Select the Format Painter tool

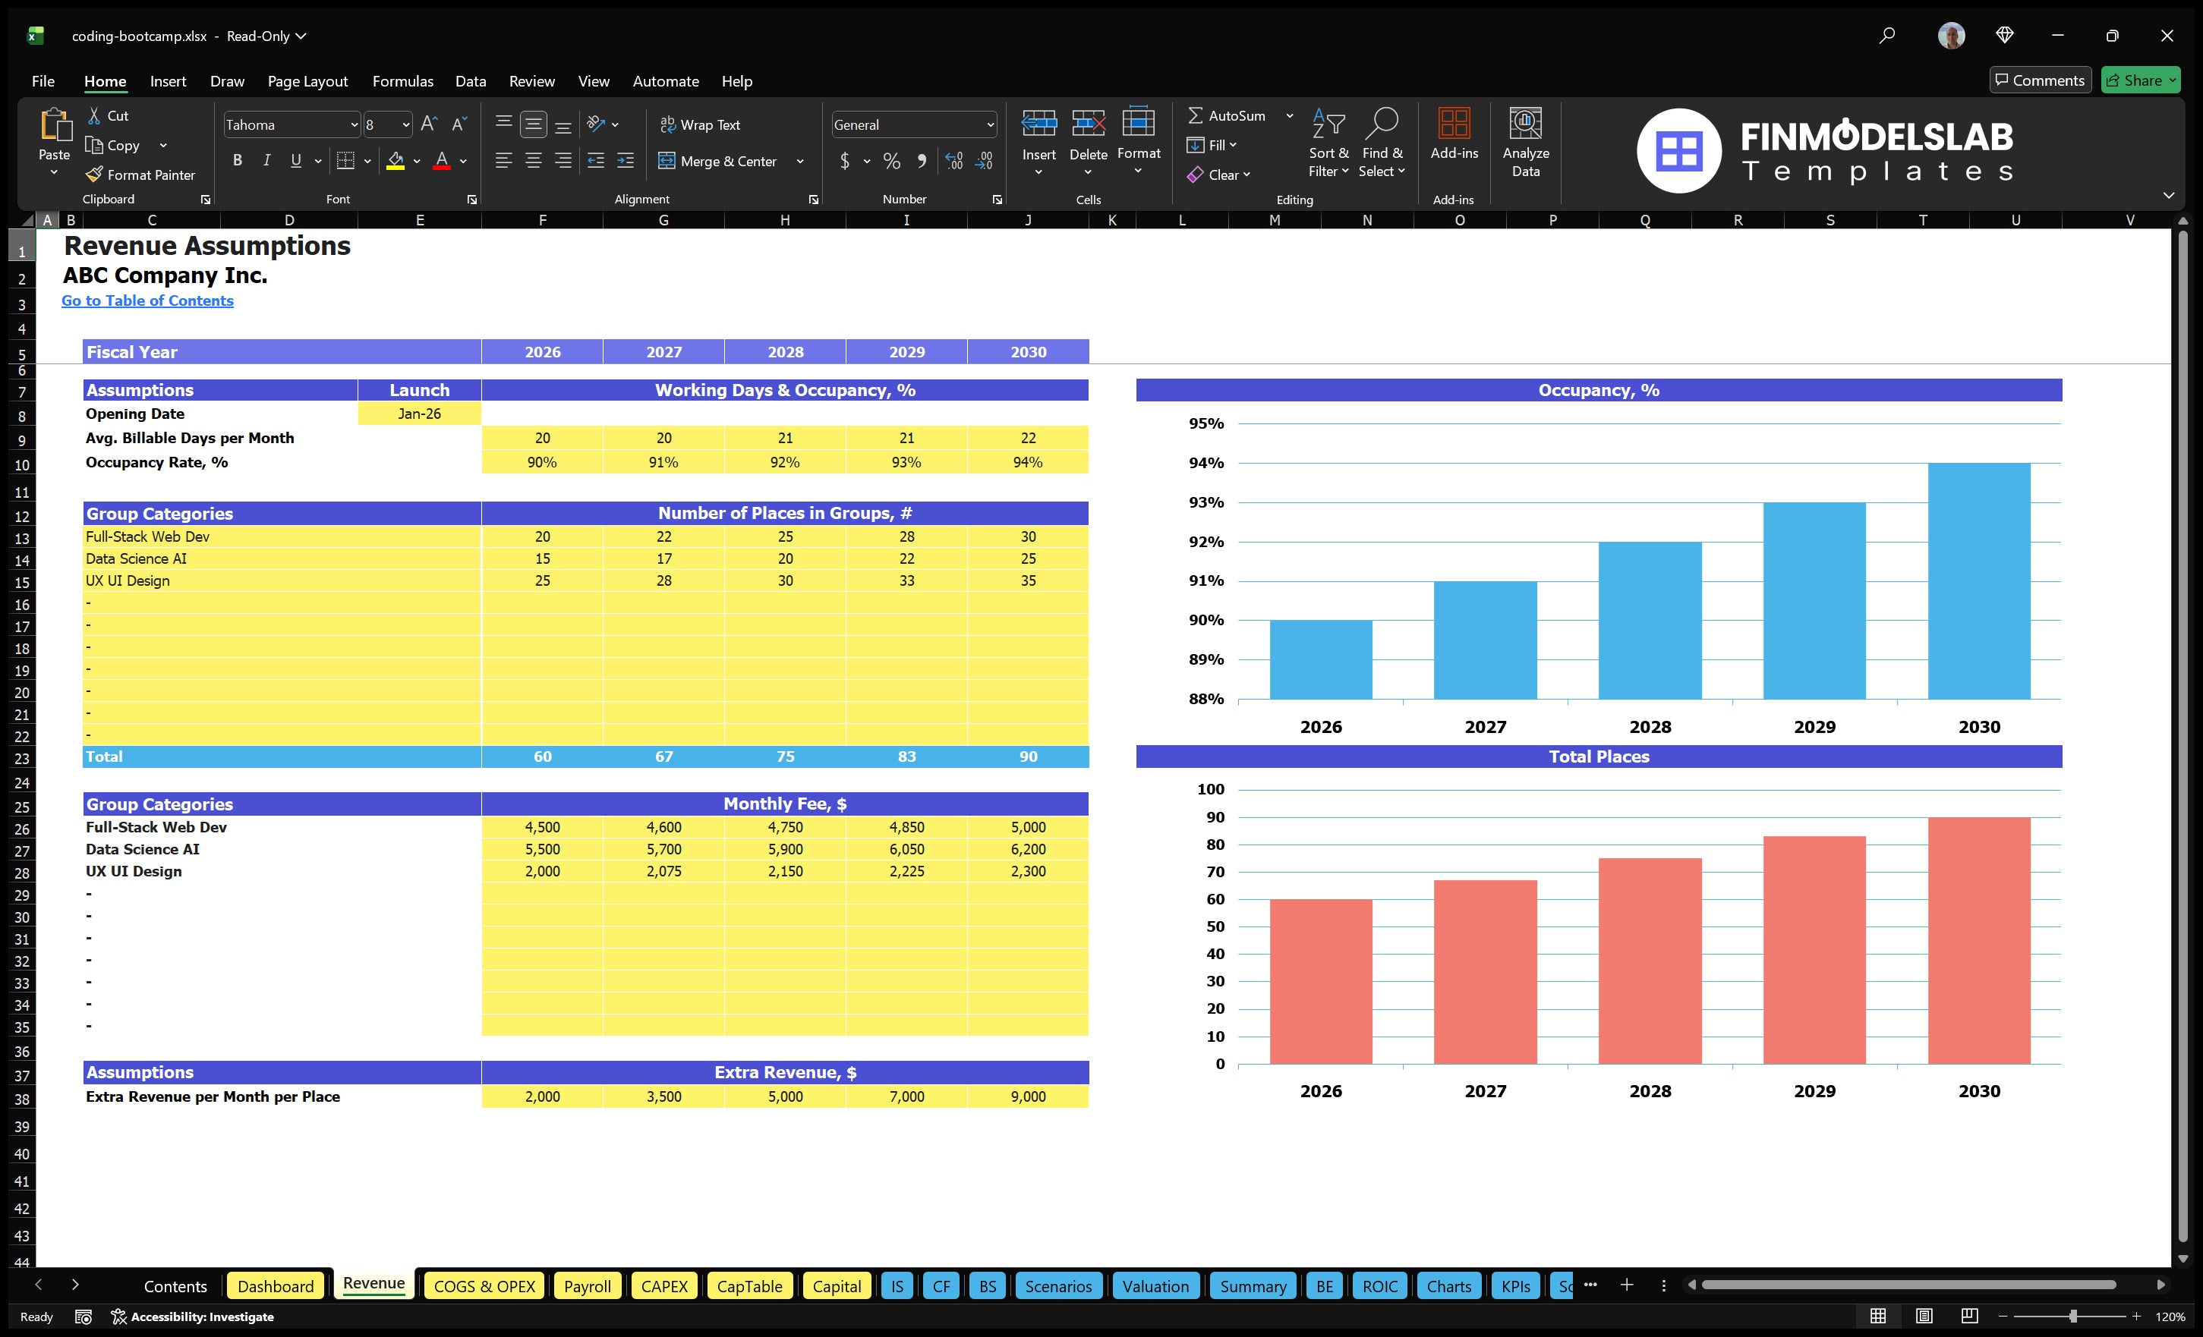(140, 175)
